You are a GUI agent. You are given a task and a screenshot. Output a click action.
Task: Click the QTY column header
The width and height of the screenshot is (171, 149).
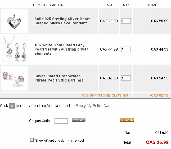tap(126, 5)
